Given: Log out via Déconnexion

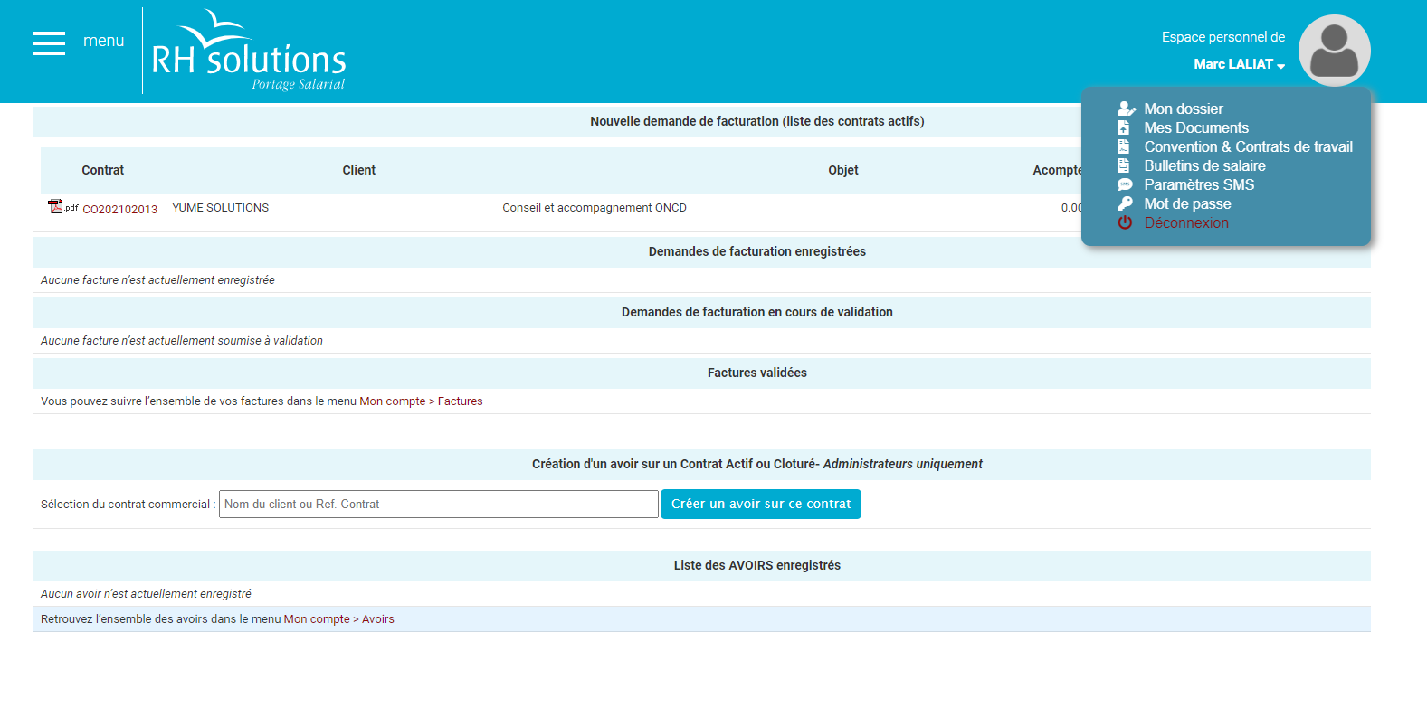Looking at the screenshot, I should 1186,222.
